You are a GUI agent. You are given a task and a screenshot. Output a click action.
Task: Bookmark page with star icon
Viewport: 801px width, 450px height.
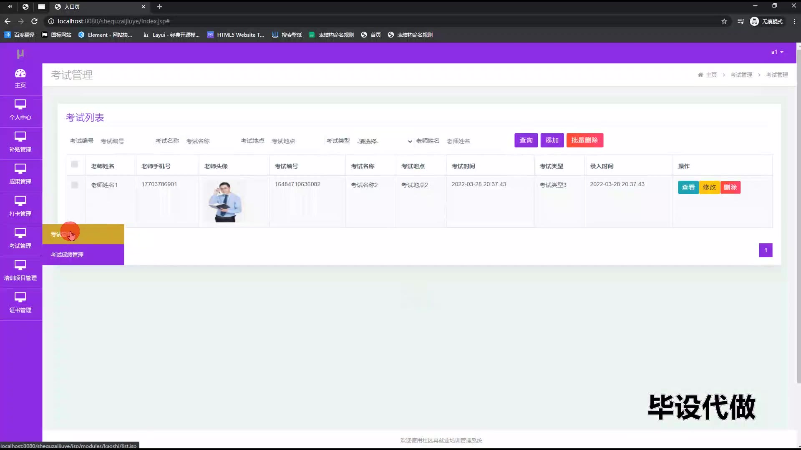(724, 21)
